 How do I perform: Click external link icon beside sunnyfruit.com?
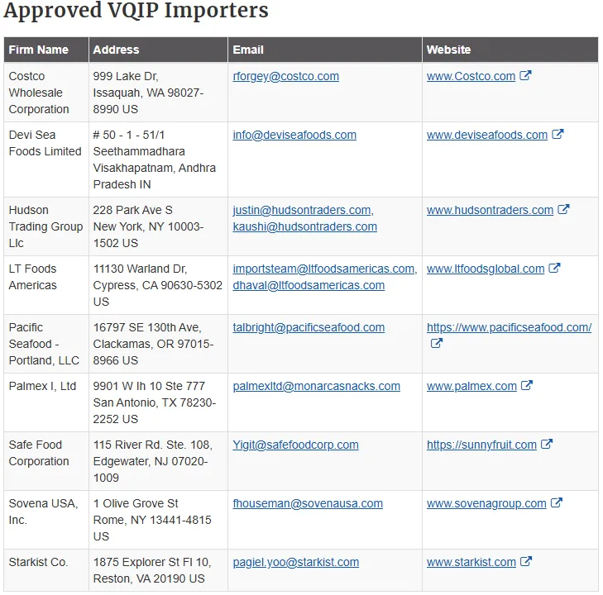click(548, 445)
